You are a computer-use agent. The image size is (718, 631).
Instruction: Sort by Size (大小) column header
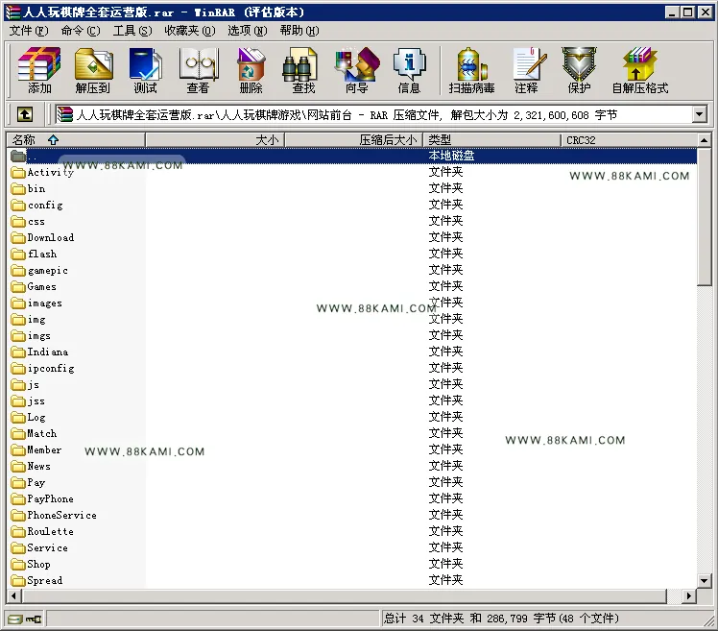tap(215, 140)
